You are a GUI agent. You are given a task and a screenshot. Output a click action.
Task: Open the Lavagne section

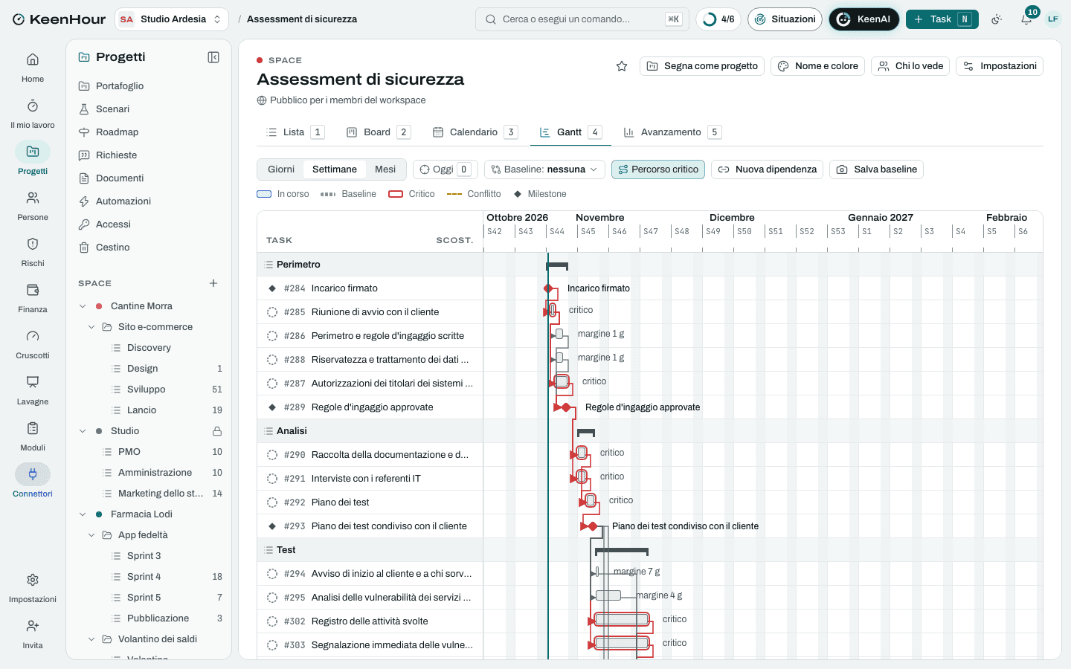pos(33,390)
